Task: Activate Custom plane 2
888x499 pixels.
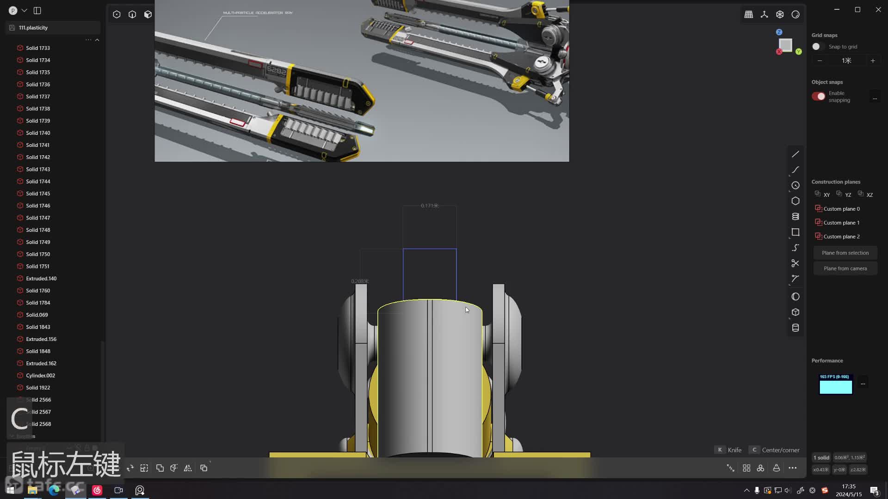Action: [838, 237]
